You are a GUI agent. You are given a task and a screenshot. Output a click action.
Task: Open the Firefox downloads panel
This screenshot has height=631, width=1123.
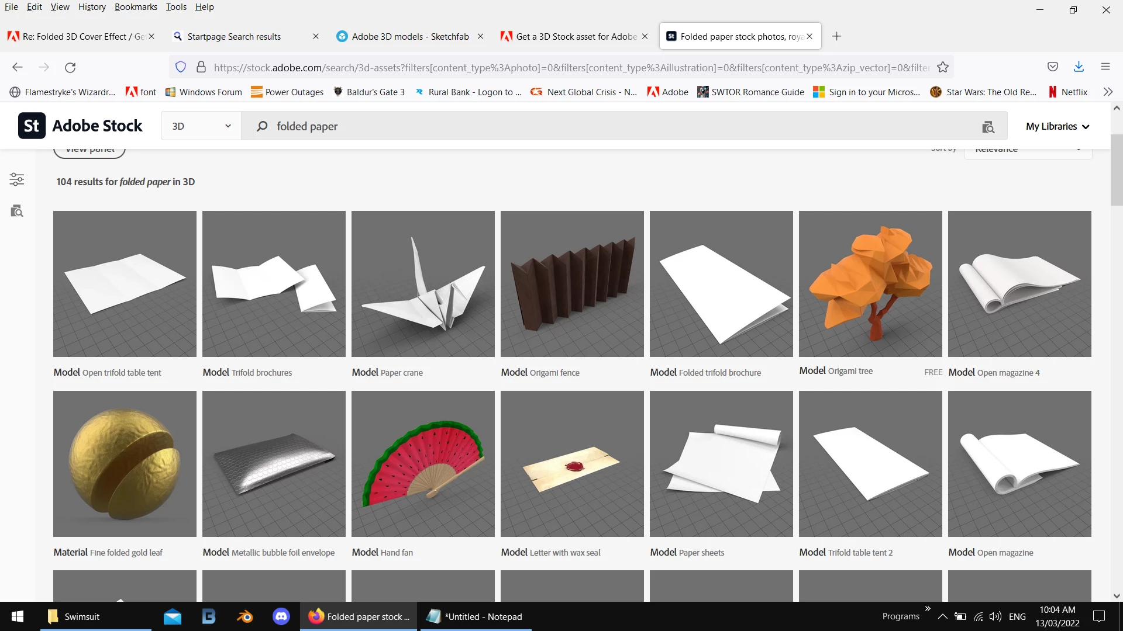coord(1079,67)
